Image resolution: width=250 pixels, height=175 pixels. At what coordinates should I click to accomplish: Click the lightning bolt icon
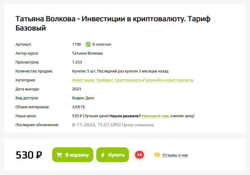pos(103,155)
